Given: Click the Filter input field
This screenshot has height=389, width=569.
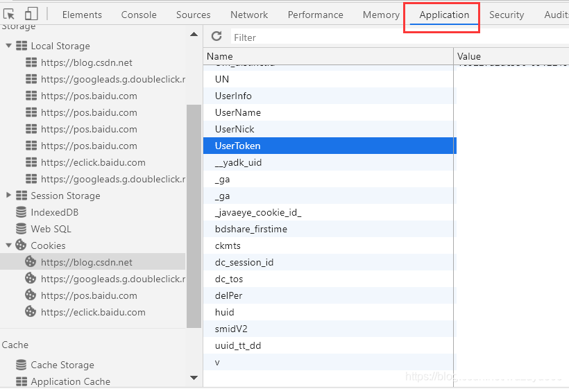Looking at the screenshot, I should click(x=396, y=37).
